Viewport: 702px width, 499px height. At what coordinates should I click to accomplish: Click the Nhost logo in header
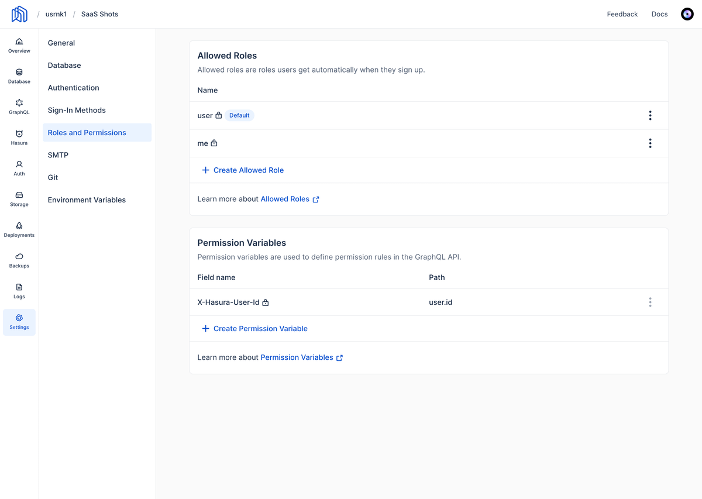click(19, 14)
